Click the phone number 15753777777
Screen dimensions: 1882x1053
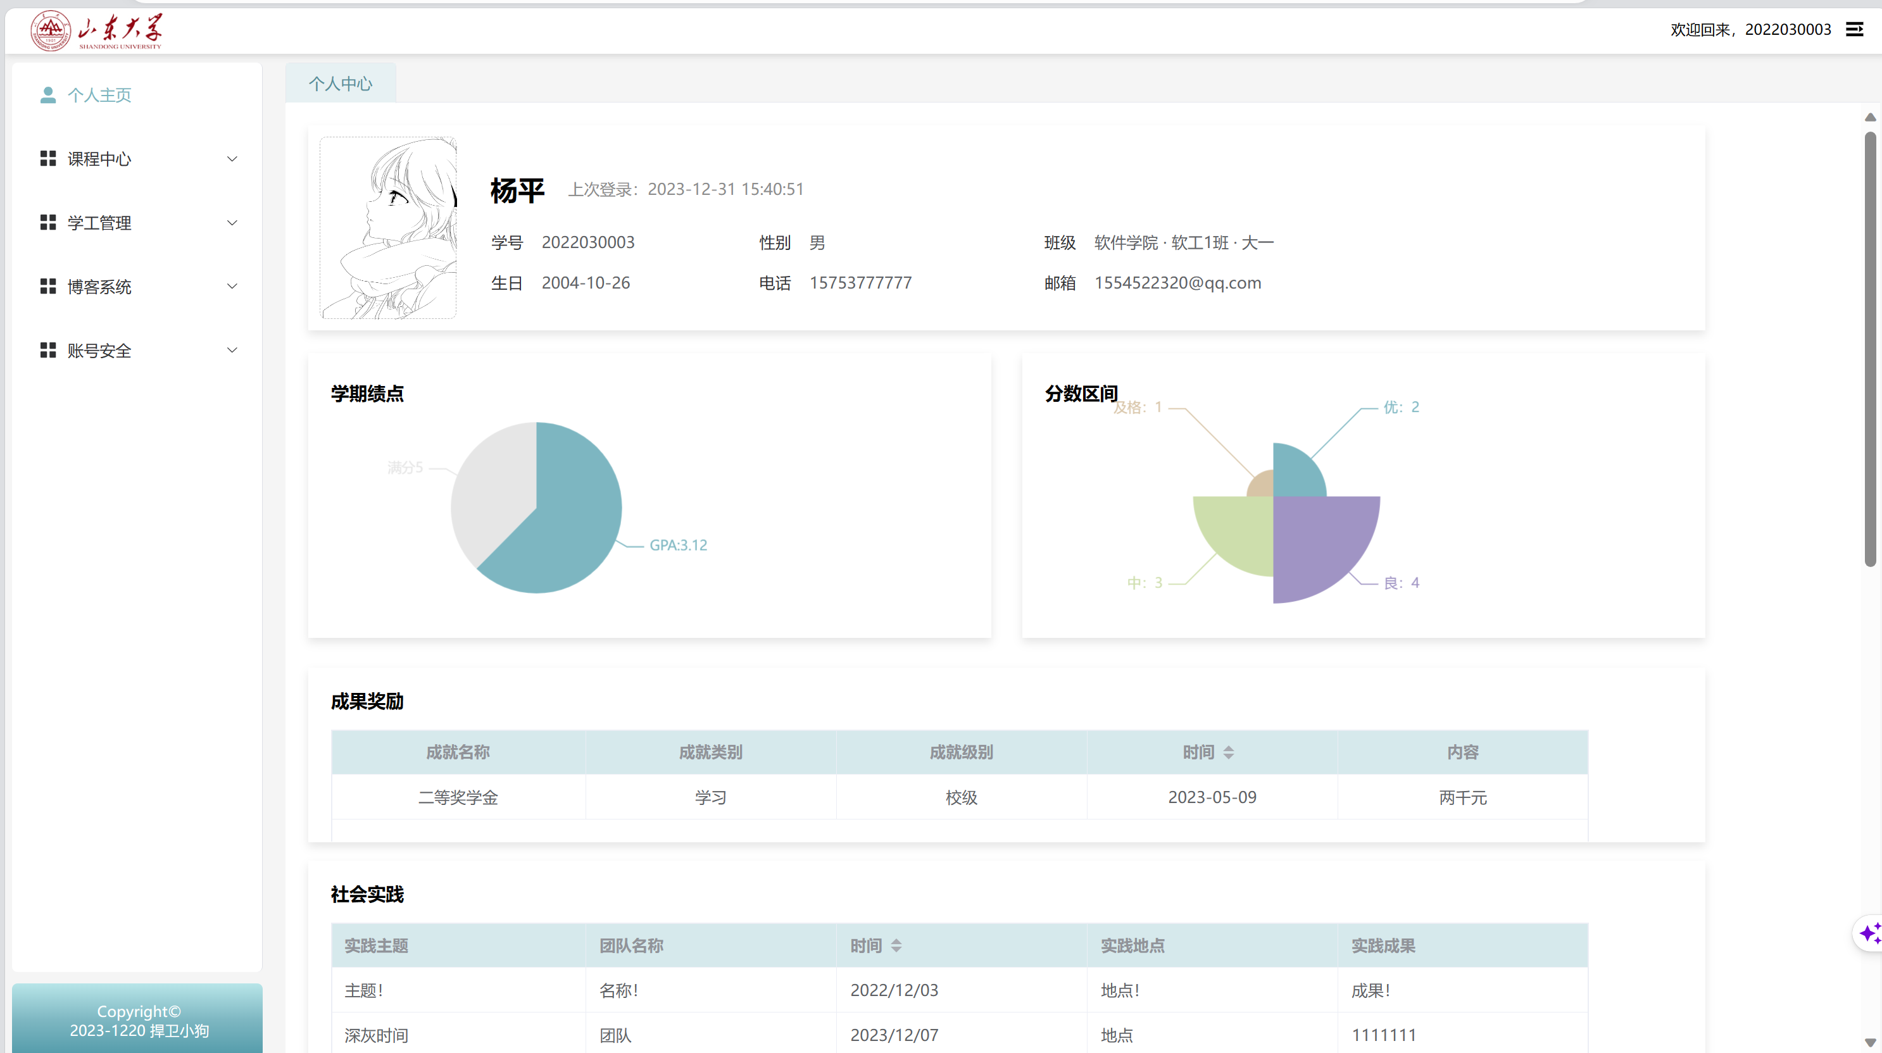[861, 283]
